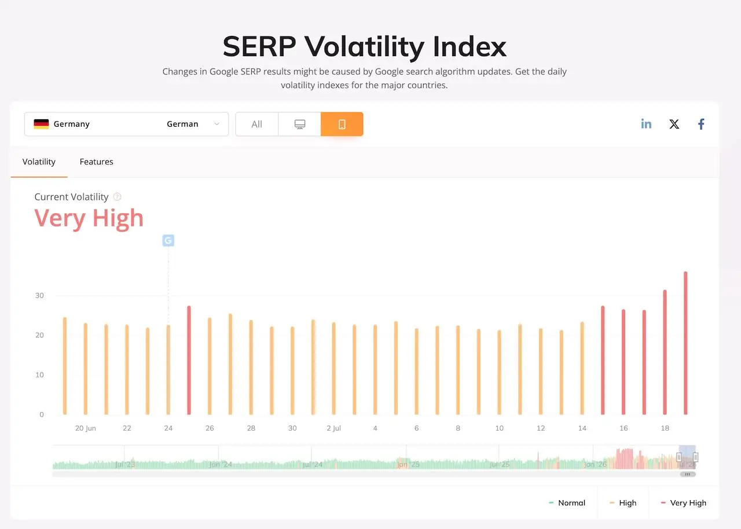Image resolution: width=741 pixels, height=529 pixels.
Task: Switch device filter to All
Action: point(257,124)
